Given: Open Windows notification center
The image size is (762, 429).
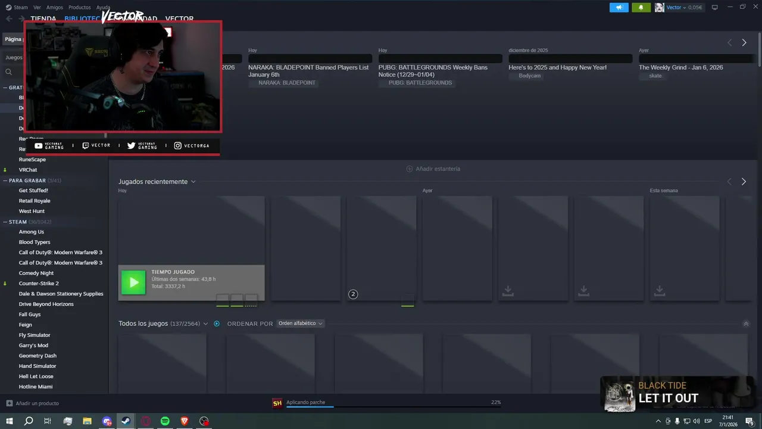Looking at the screenshot, I should tap(749, 421).
